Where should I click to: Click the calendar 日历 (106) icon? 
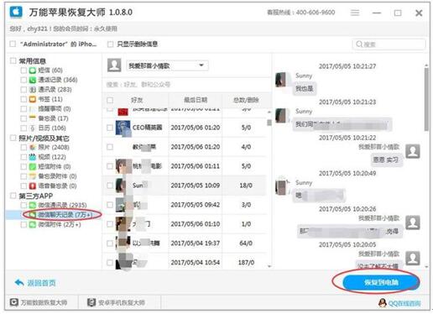tap(33, 128)
